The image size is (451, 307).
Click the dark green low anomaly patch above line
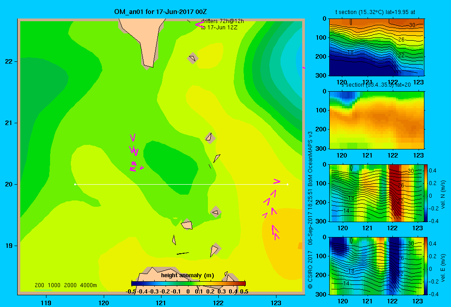pos(170,166)
